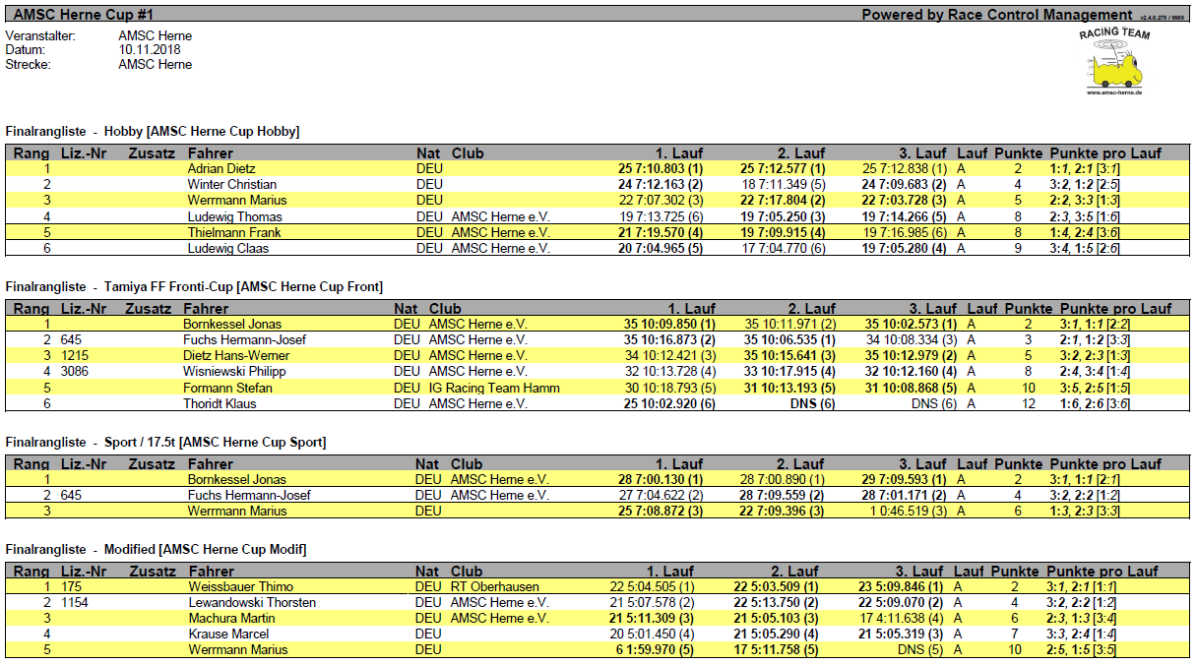Select the date 10.11.2018

click(x=150, y=49)
